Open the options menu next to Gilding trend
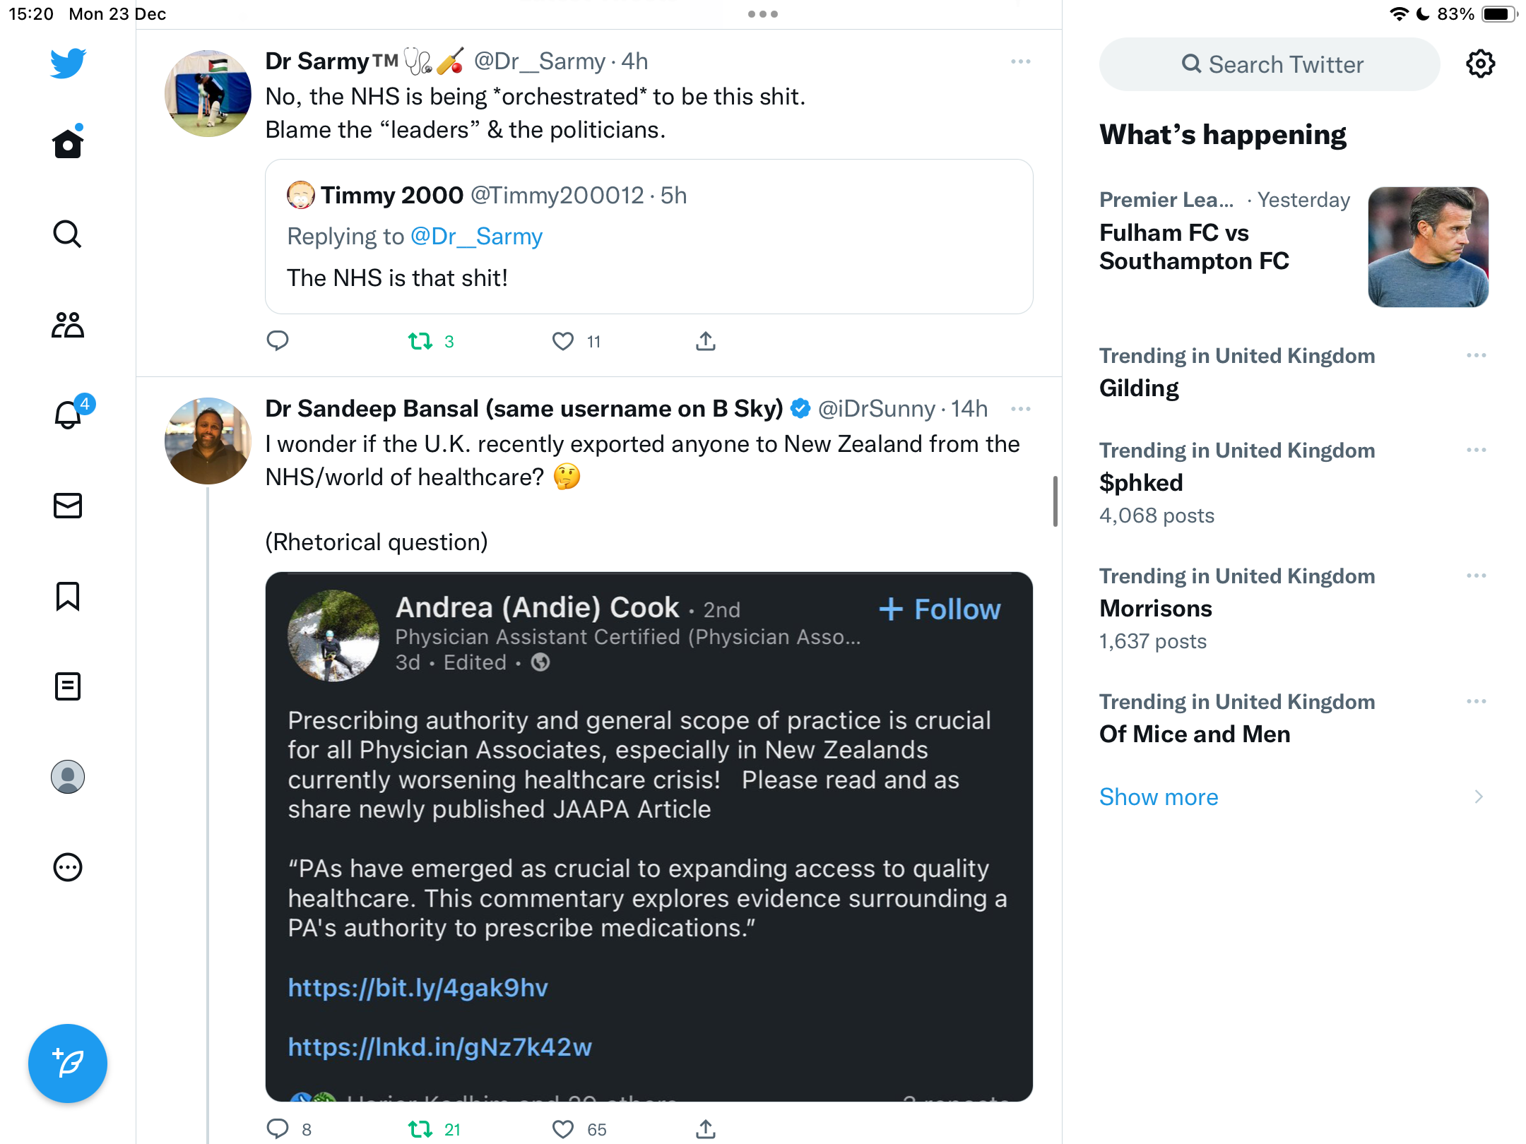The image size is (1526, 1144). click(x=1477, y=355)
